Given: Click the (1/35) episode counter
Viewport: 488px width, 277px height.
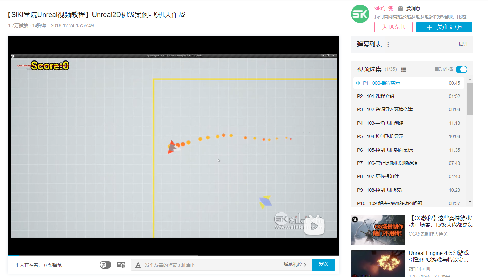Looking at the screenshot, I should click(391, 69).
